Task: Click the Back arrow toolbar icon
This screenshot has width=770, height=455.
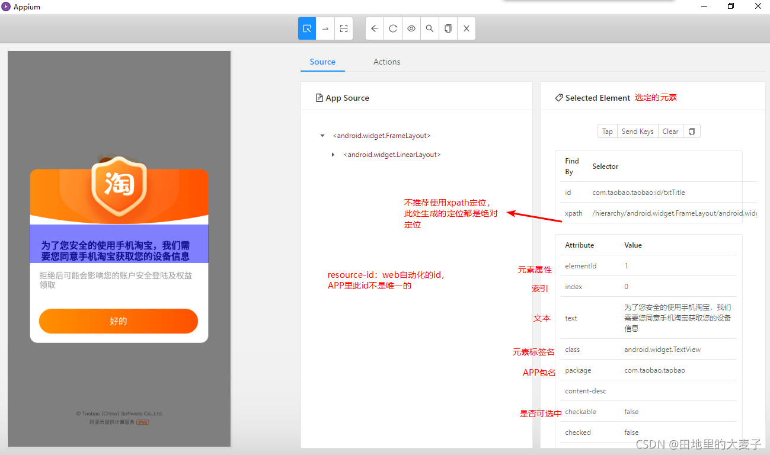Action: 375,28
